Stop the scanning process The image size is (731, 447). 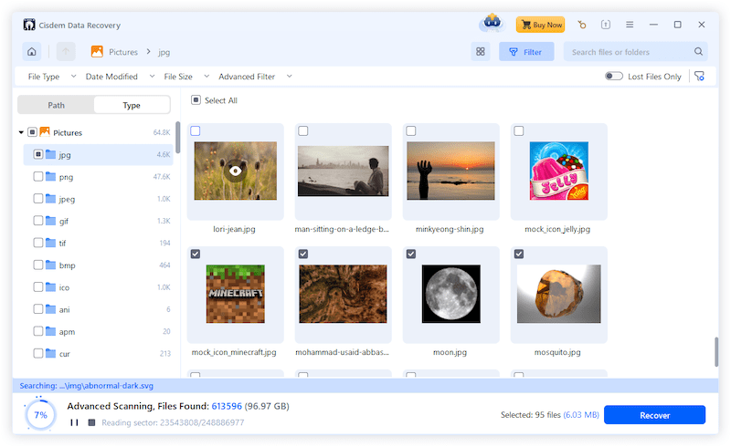point(90,423)
